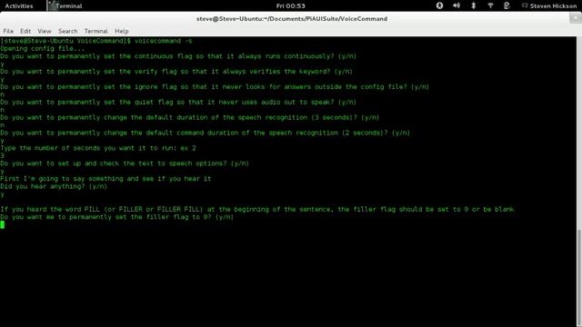
Task: Open the Bluetooth icon menu
Action: click(473, 5)
